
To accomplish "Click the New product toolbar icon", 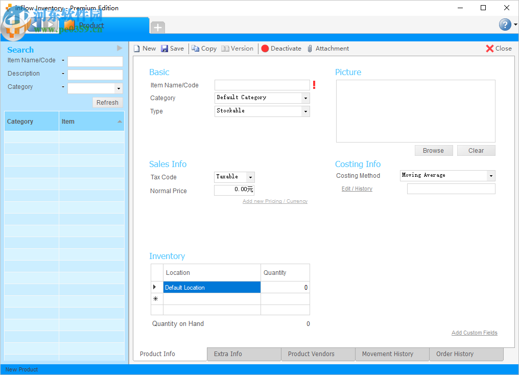I will [137, 49].
